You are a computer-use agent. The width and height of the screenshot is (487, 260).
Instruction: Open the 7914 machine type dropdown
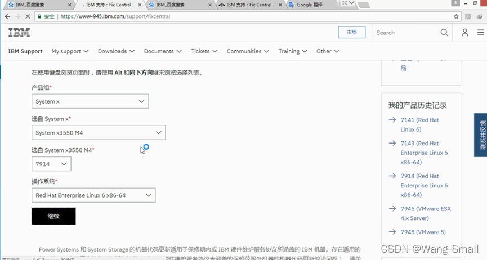click(51, 164)
